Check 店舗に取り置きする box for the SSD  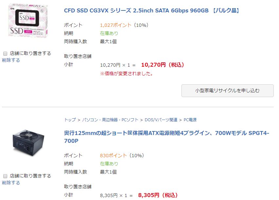5,53
